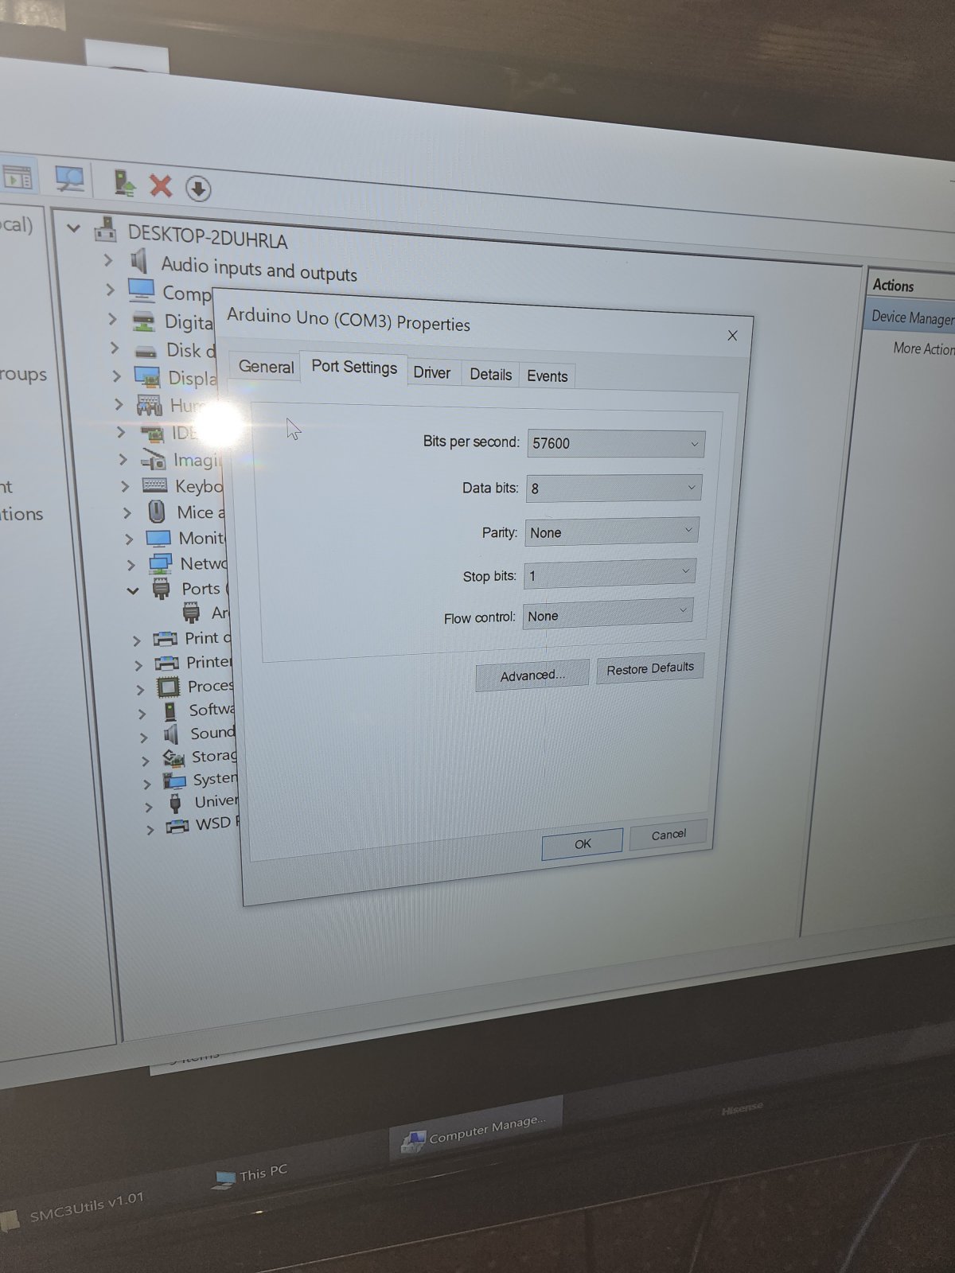Select the Arduino device icon under Ports
Image resolution: width=955 pixels, height=1273 pixels.
(x=191, y=612)
